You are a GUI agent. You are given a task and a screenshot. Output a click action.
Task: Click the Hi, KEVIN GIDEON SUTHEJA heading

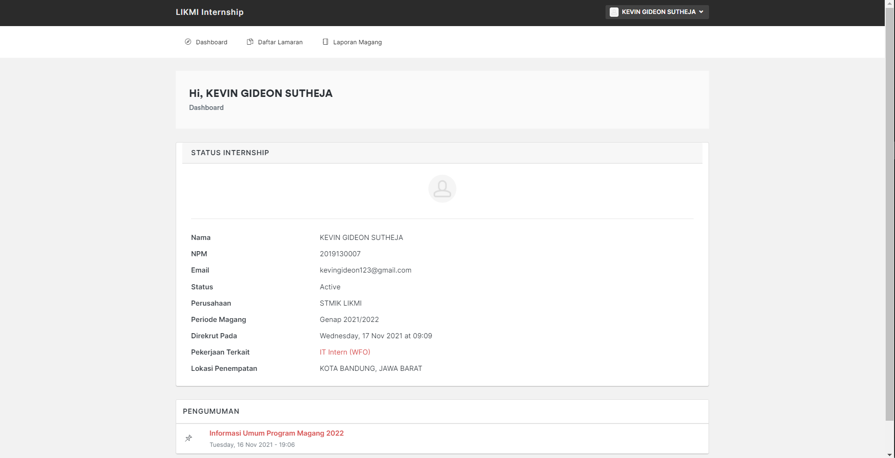tap(261, 93)
